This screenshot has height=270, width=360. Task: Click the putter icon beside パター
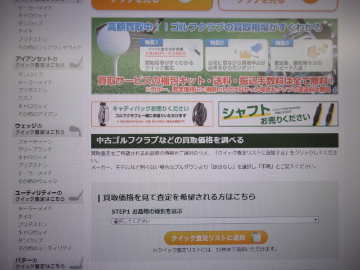[76, 263]
